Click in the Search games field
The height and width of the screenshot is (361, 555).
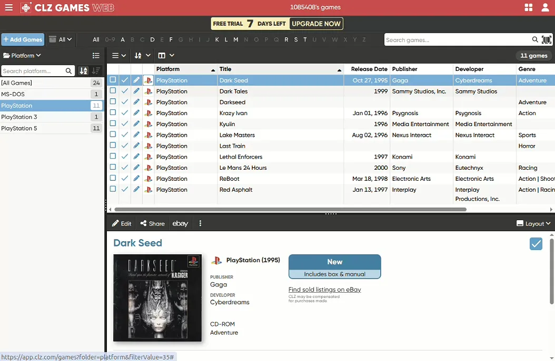tap(458, 39)
